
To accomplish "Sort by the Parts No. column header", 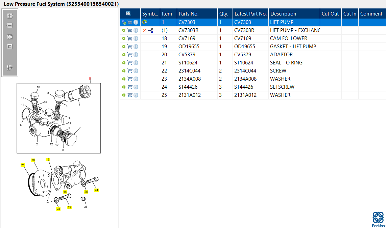I will coord(197,14).
